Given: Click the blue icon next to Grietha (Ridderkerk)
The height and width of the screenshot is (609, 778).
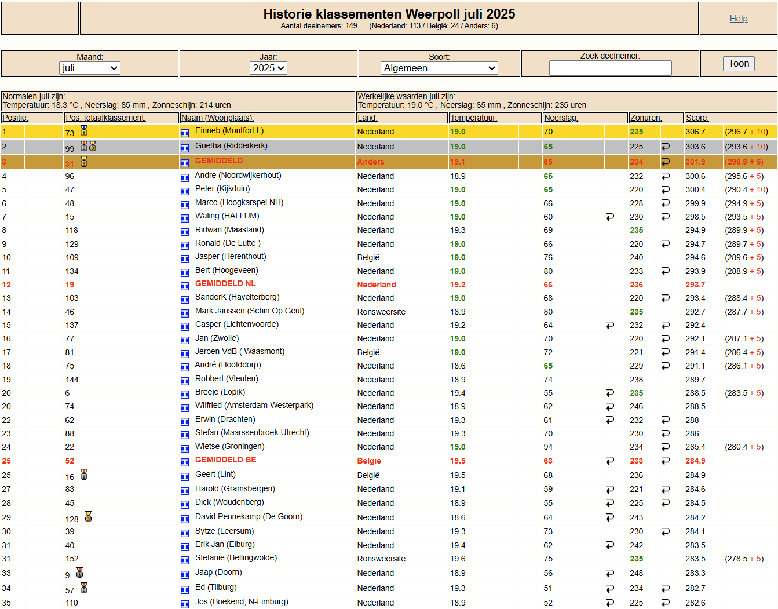Looking at the screenshot, I should tap(185, 148).
